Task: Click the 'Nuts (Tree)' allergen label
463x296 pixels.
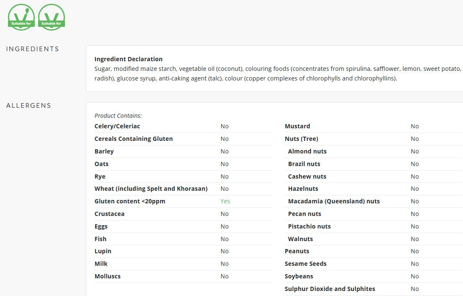Action: (x=302, y=139)
